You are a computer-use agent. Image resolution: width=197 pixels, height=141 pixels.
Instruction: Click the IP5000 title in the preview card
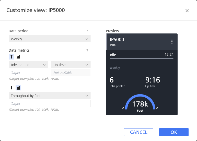[x=117, y=40]
